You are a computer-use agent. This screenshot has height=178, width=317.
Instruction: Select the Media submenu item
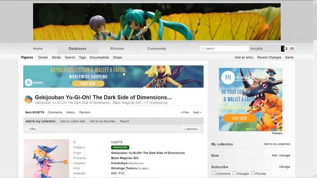click(x=56, y=57)
